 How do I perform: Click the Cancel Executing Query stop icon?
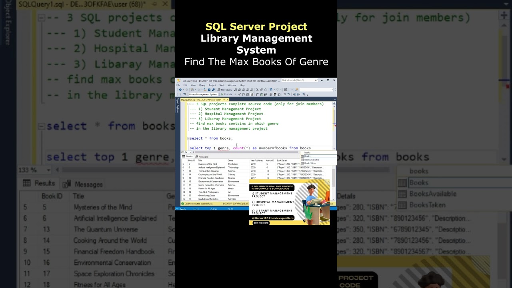236,94
